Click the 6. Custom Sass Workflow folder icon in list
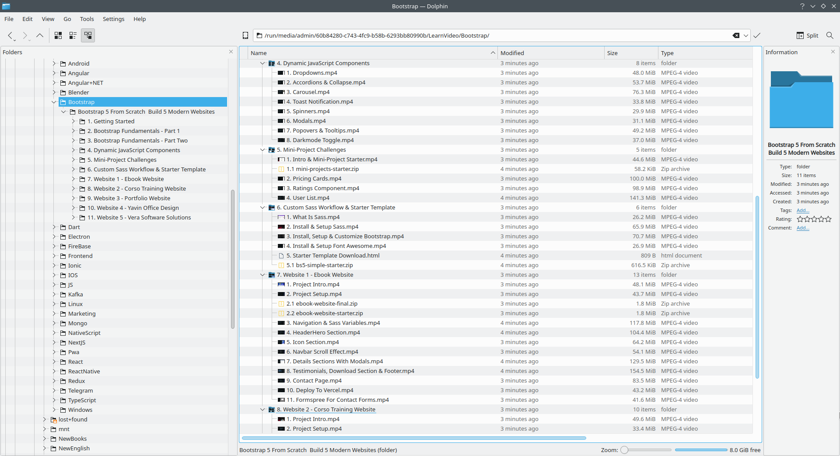This screenshot has height=456, width=840. pos(272,208)
